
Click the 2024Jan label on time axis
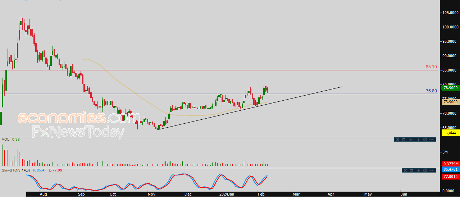[x=227, y=194]
